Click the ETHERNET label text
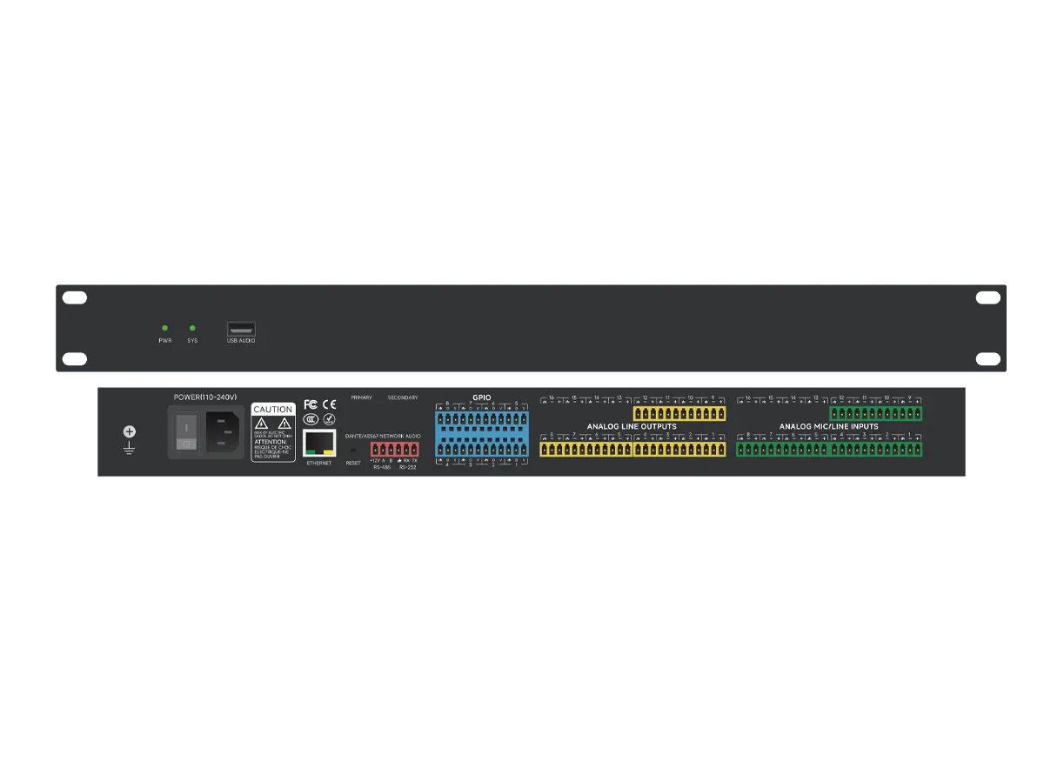Viewport: 1044px width, 761px height. coord(319,464)
